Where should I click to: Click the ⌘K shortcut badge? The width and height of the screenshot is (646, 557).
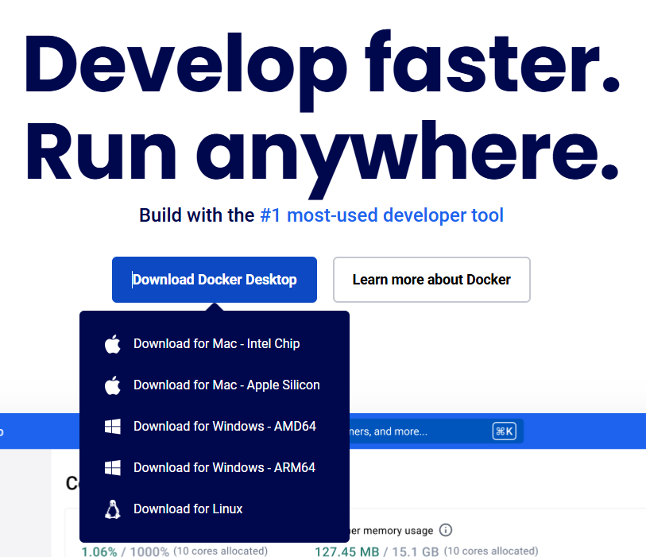505,431
